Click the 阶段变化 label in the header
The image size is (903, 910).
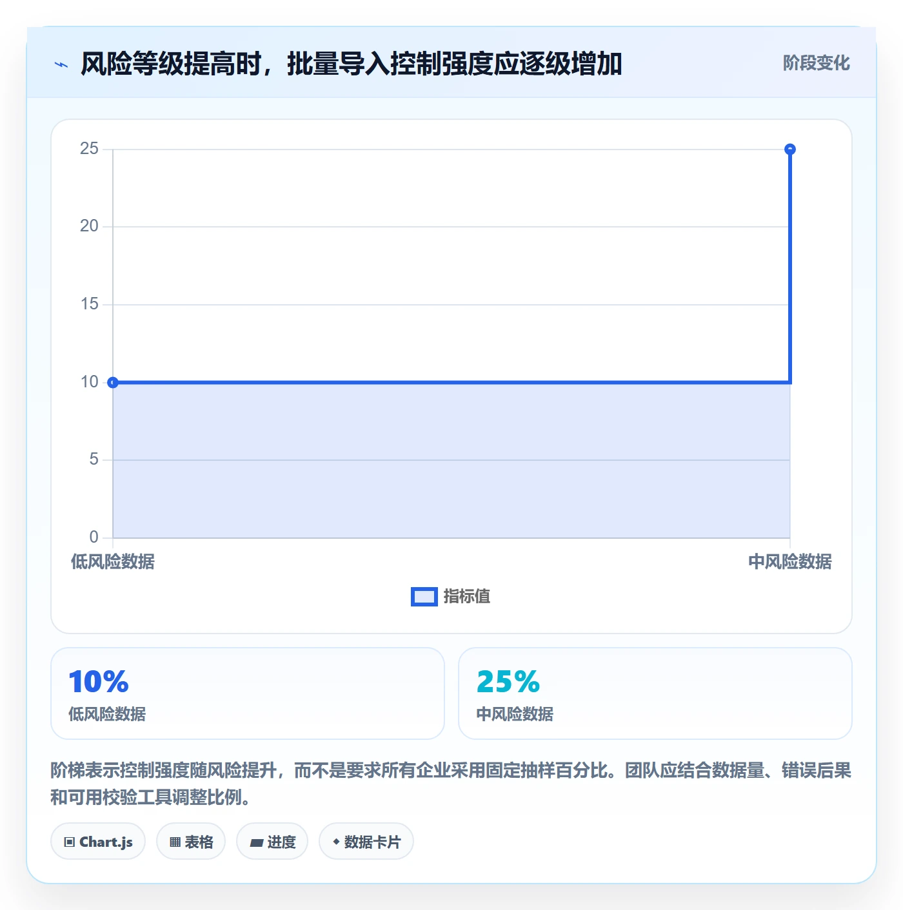pyautogui.click(x=816, y=63)
